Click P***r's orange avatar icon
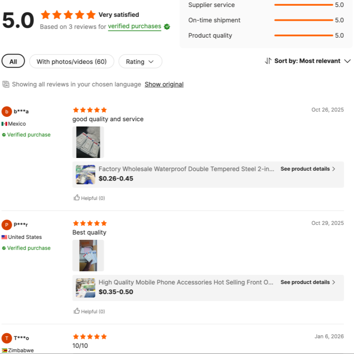The height and width of the screenshot is (354, 354). pos(7,225)
